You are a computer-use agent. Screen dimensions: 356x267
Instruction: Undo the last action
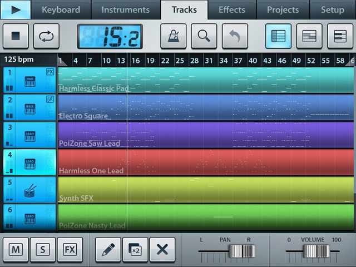click(235, 37)
